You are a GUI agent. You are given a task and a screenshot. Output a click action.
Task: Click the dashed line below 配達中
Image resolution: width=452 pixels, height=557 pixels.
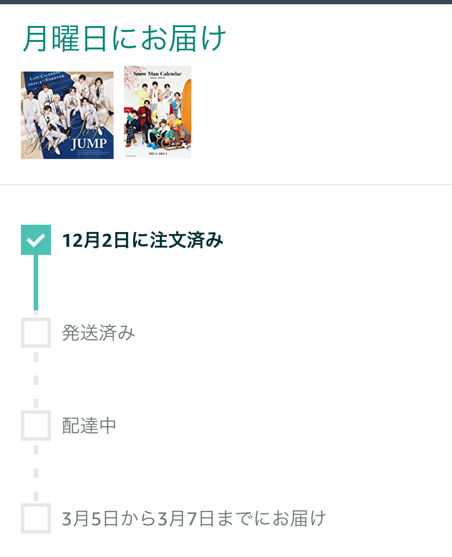tap(36, 473)
